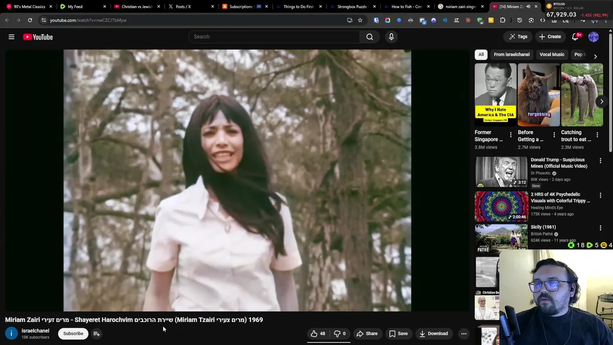The image size is (613, 345).
Task: Open the Forgetting cat short thumbnail
Action: click(539, 95)
